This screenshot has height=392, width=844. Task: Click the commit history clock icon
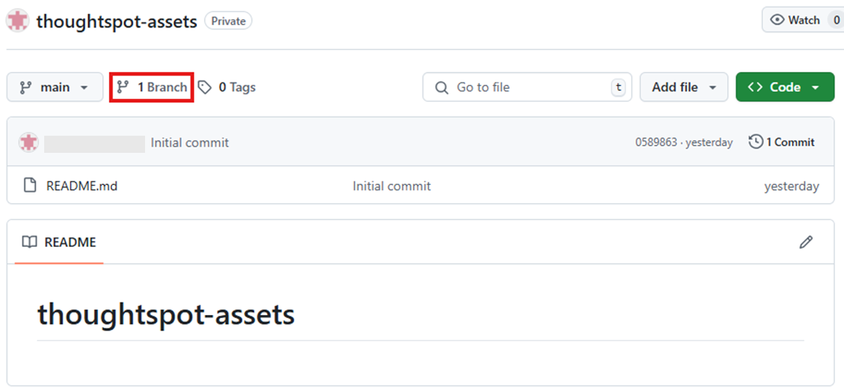point(756,142)
